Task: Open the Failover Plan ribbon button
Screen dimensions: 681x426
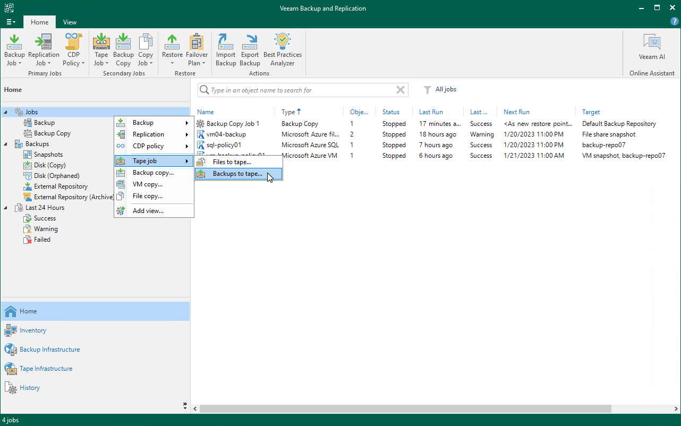Action: coord(197,49)
